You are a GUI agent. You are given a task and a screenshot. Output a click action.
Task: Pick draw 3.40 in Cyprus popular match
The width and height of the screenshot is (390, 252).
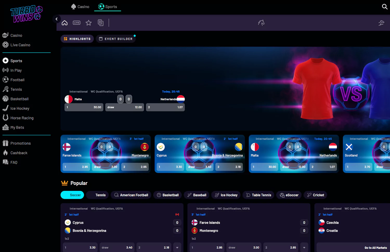click(x=117, y=248)
